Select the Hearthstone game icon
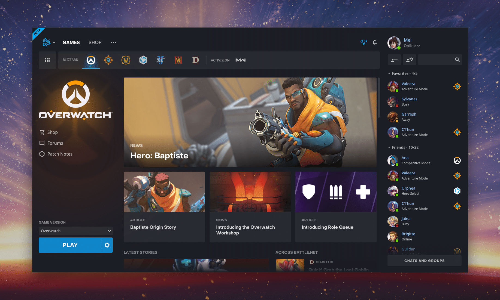 tap(108, 60)
